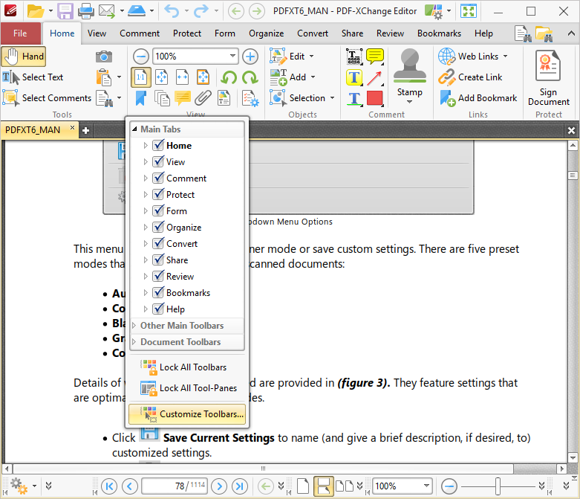The height and width of the screenshot is (499, 580).
Task: Click the Stamp tool icon
Action: (409, 71)
